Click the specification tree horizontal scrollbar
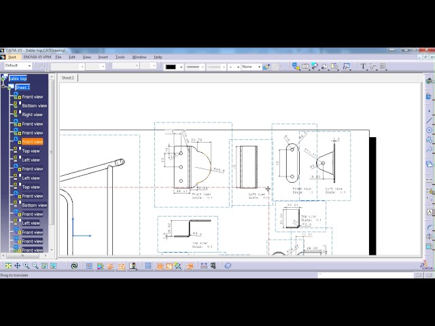Image resolution: width=435 pixels, height=326 pixels. pyautogui.click(x=22, y=255)
